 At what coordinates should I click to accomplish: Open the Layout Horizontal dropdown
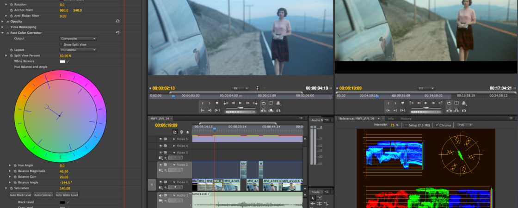point(78,50)
